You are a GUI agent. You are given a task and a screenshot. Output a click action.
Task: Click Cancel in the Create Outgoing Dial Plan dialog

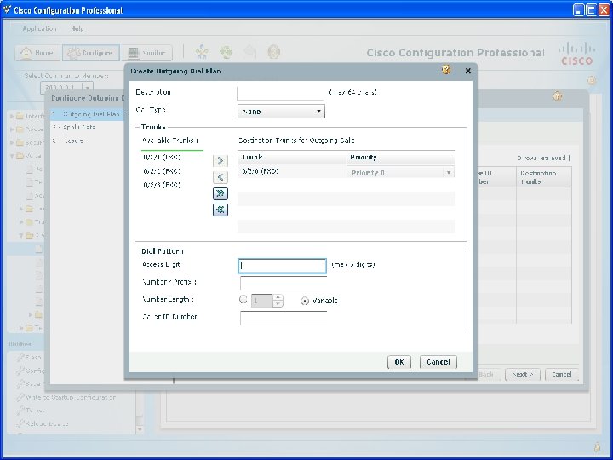[x=438, y=362]
